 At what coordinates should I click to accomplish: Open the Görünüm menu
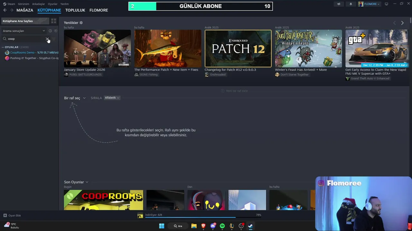click(23, 4)
